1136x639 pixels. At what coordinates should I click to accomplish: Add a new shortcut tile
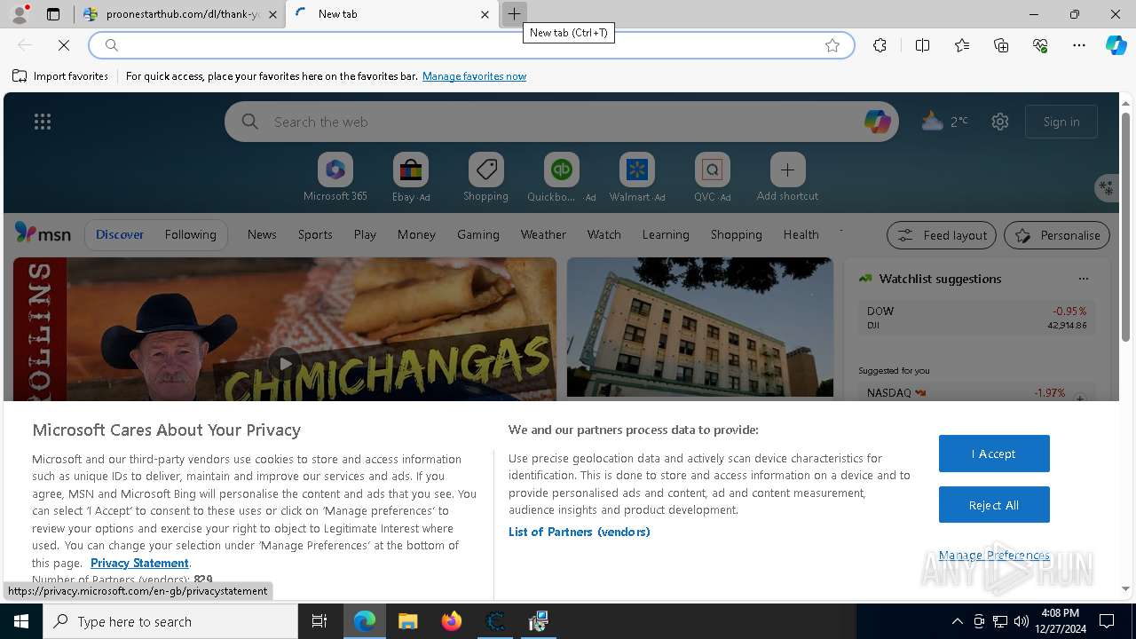point(787,177)
